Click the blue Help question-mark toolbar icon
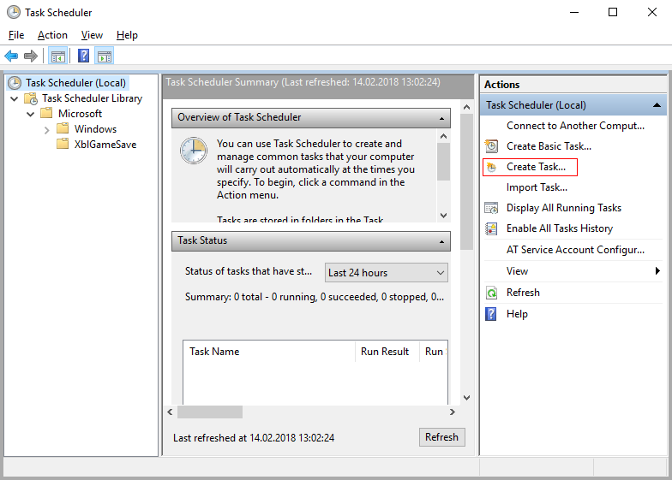Viewport: 672px width, 480px height. click(84, 56)
